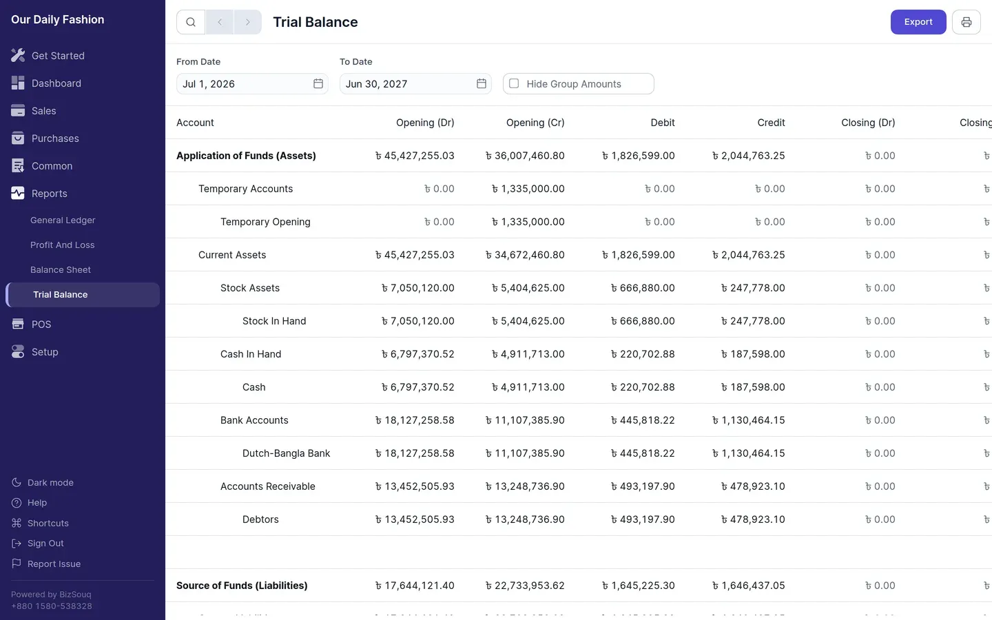Click the Get Started label
The image size is (992, 620).
coord(58,55)
